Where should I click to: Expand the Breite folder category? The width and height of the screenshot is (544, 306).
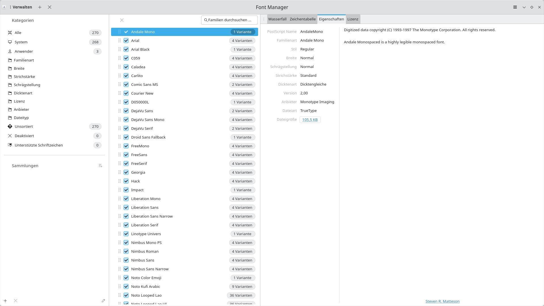coord(54,68)
